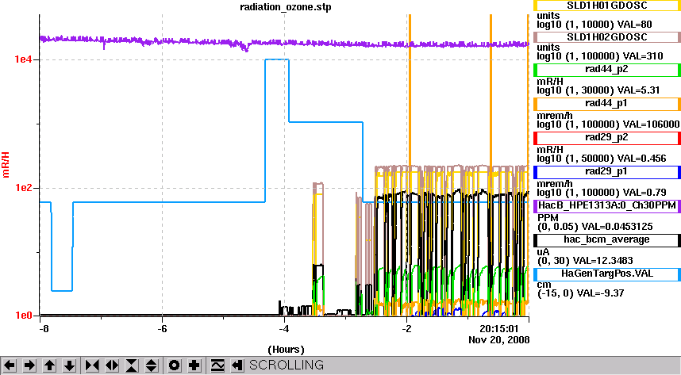
Task: Click the VAL=310 reading for SLD1H02GDOSC
Action: pos(643,56)
